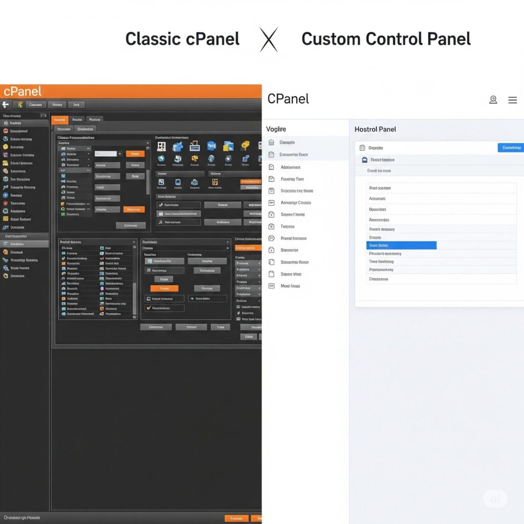Switch to the 'Pooiiro' tab
Image resolution: width=524 pixels, height=524 pixels.
pyautogui.click(x=95, y=120)
